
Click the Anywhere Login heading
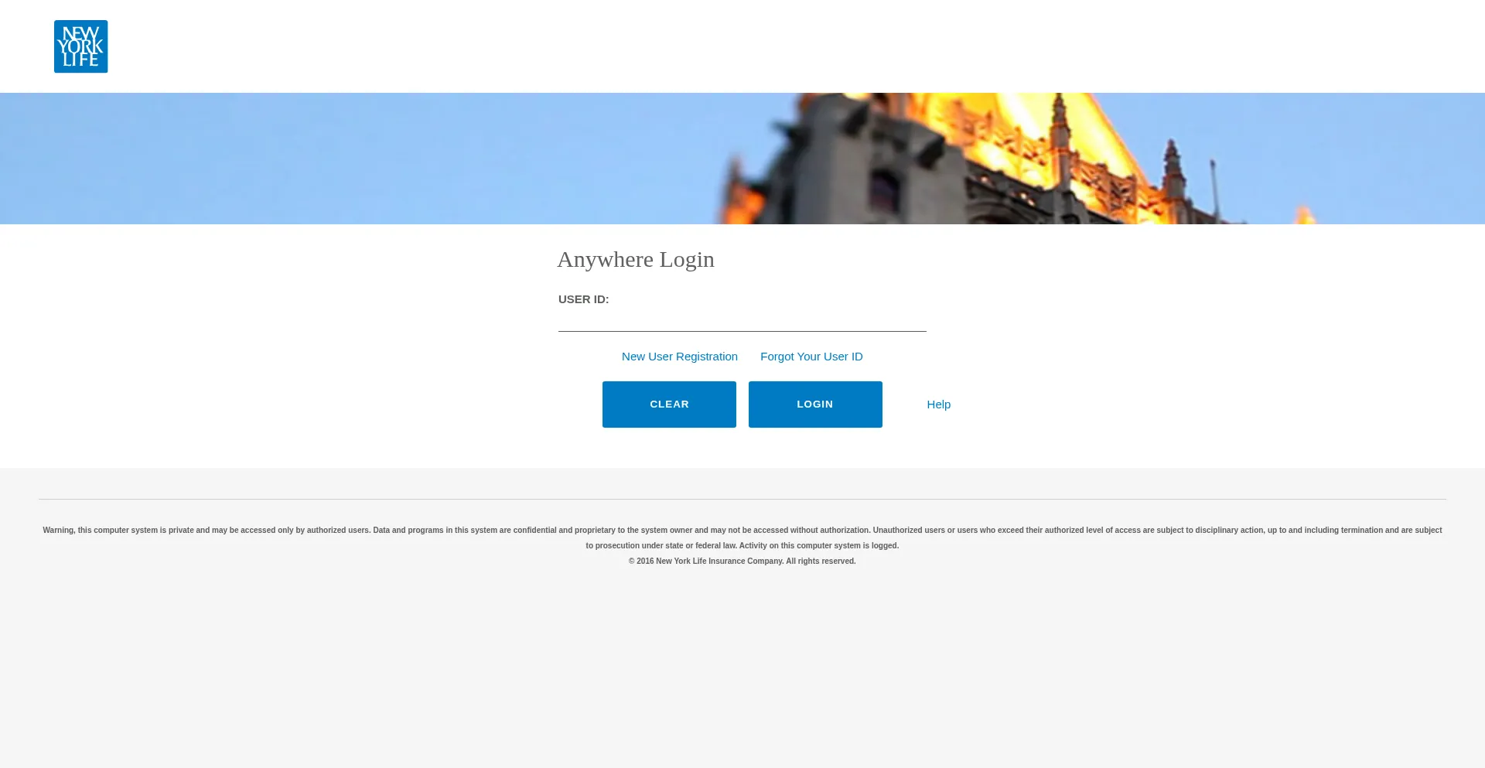[635, 259]
